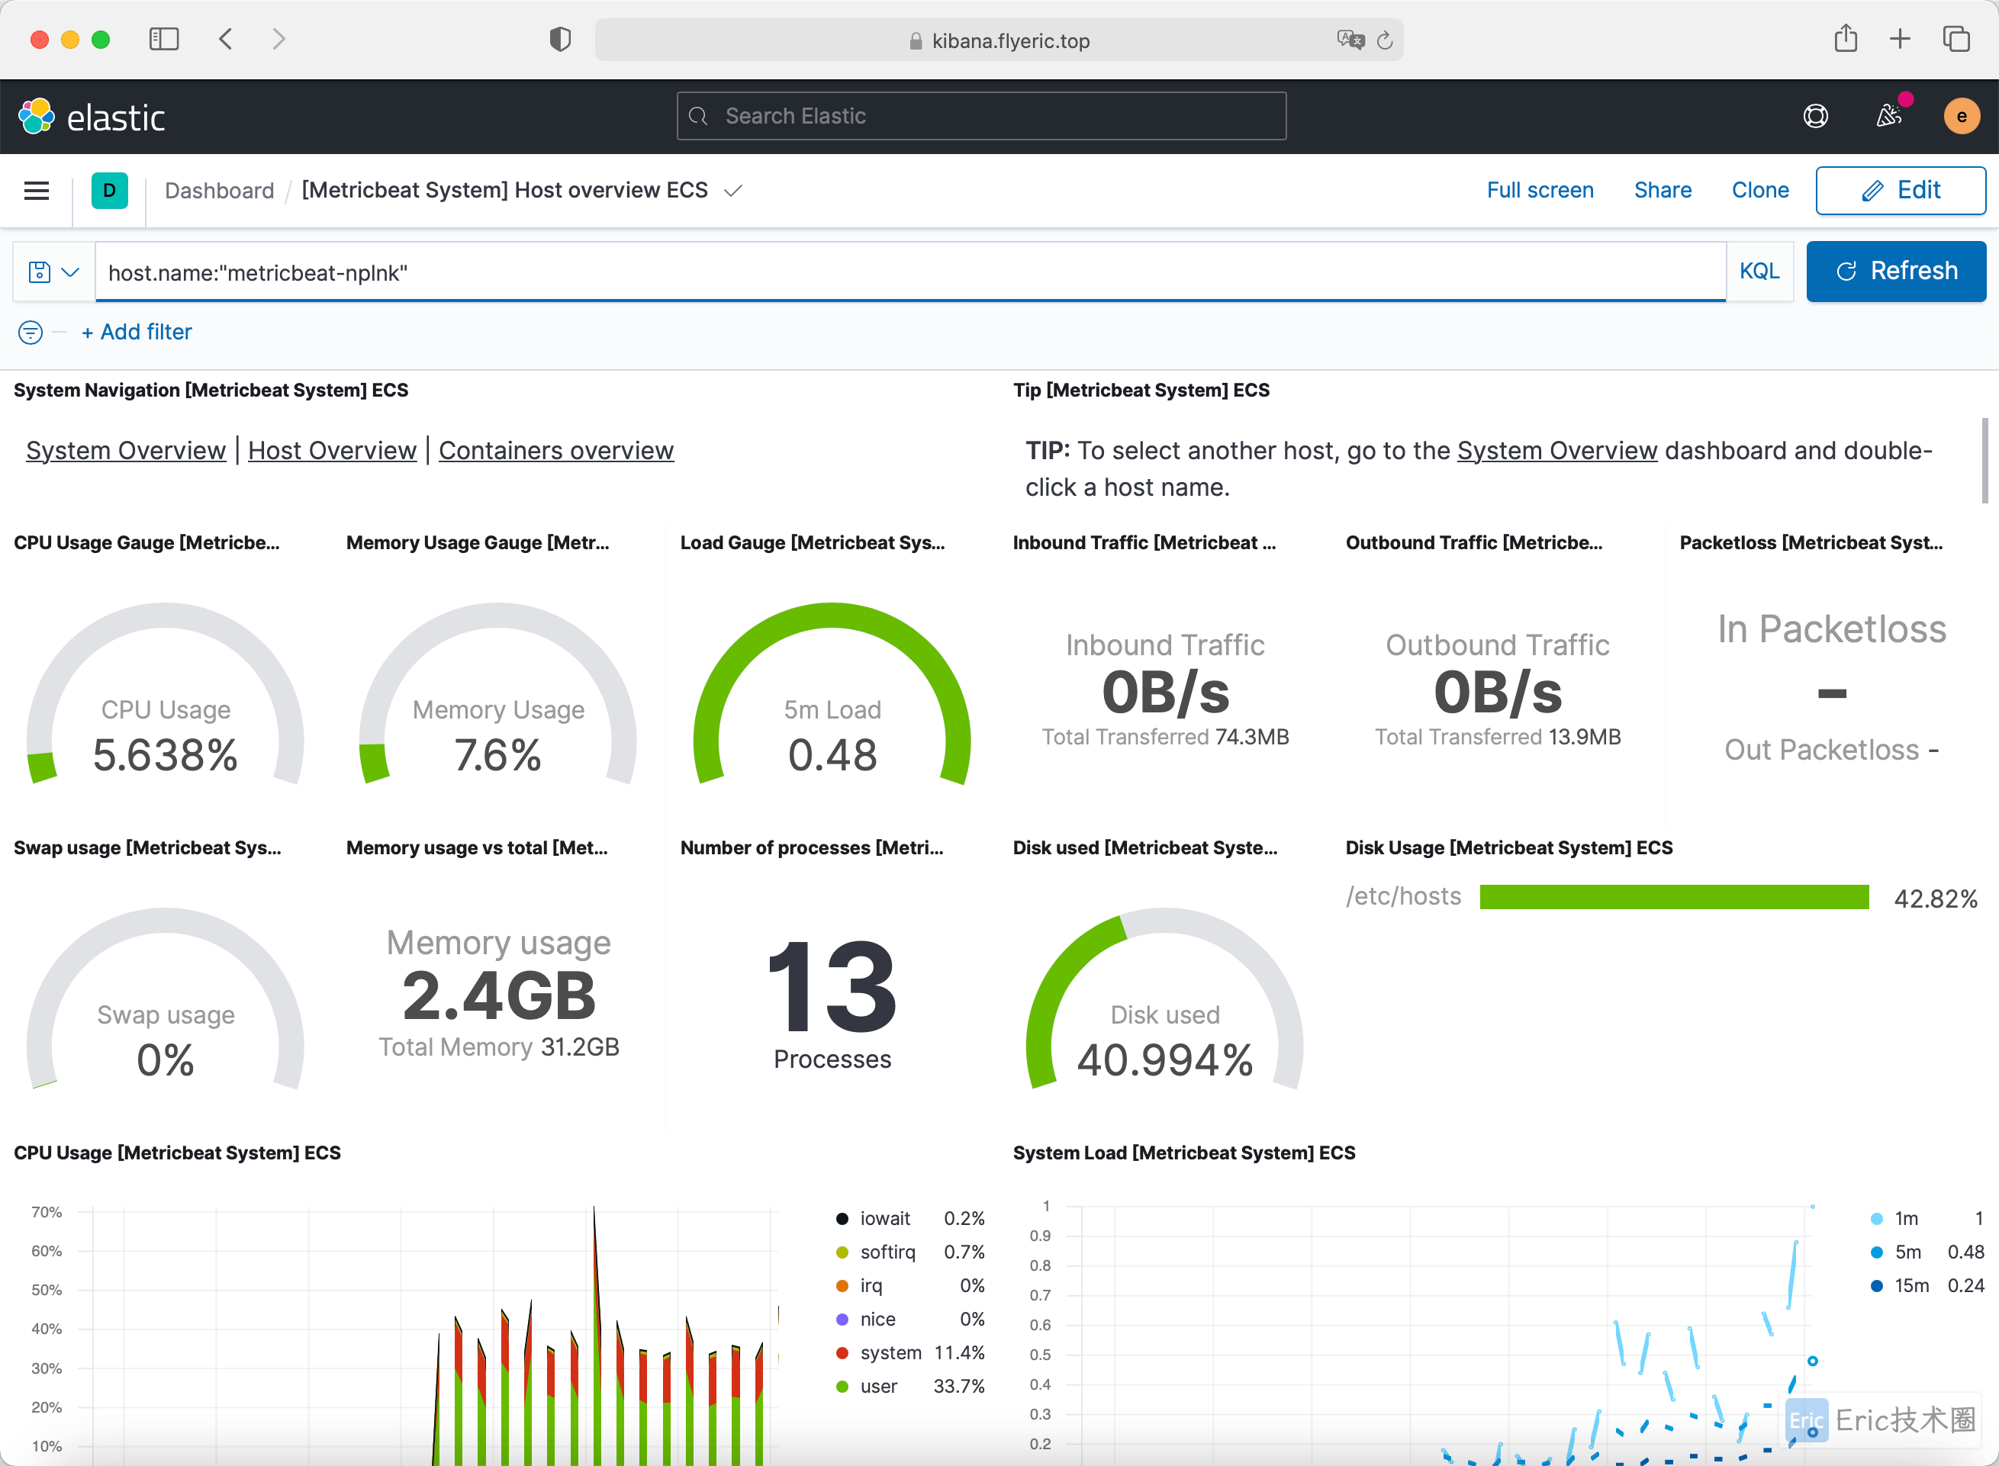
Task: Switch query language via KQL
Action: 1759,272
